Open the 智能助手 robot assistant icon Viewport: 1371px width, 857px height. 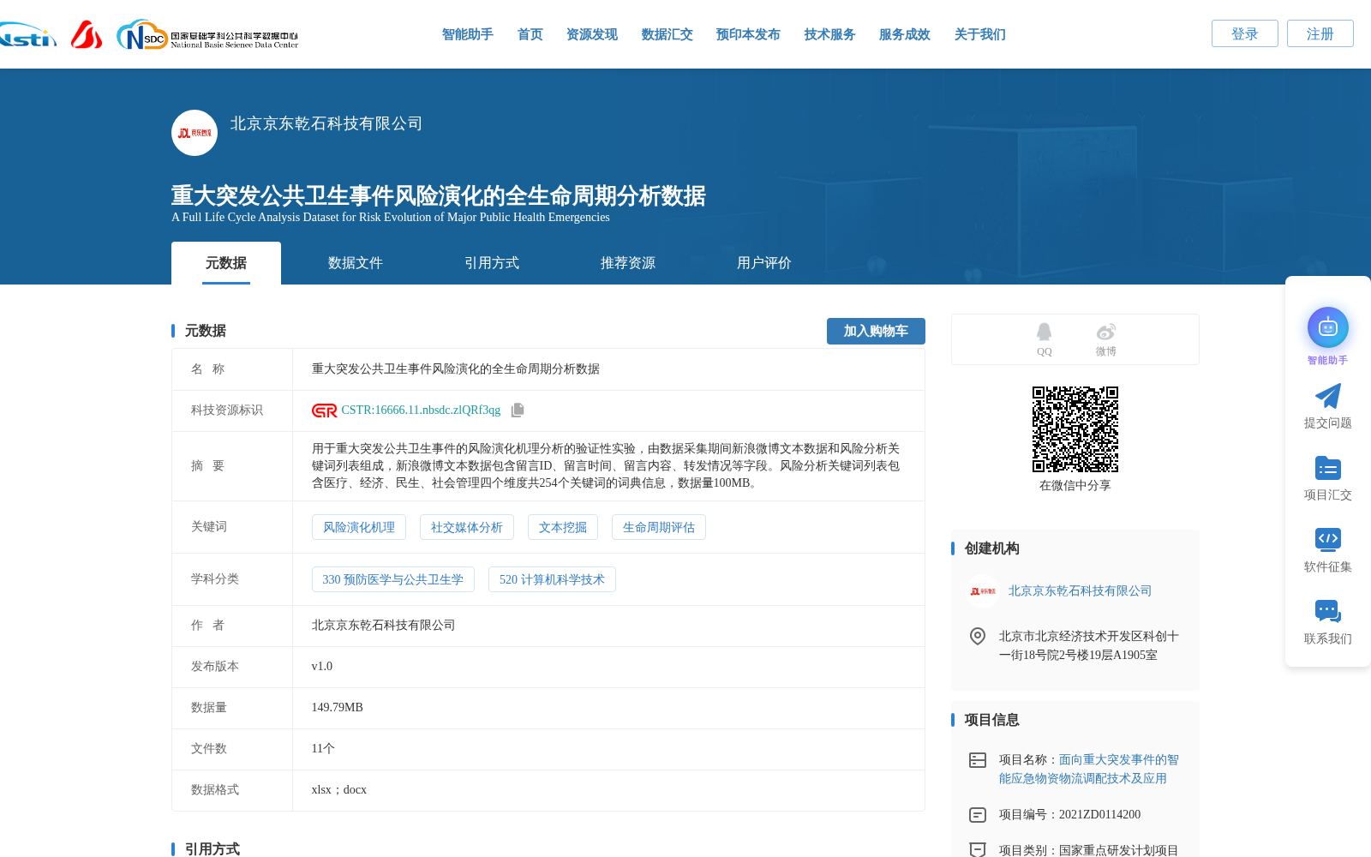(x=1328, y=327)
